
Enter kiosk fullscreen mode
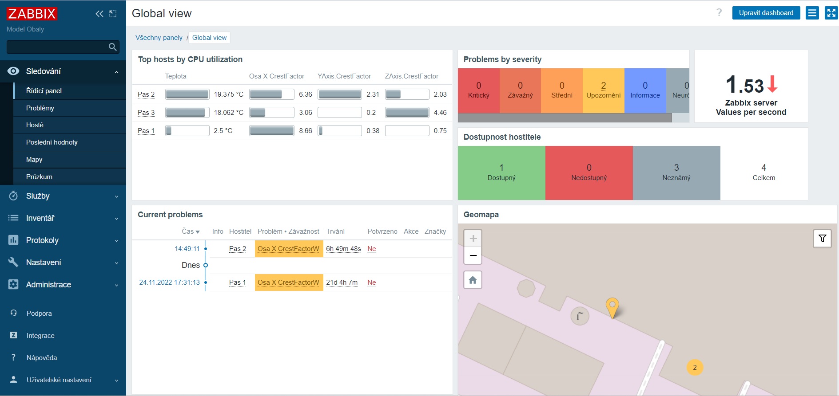click(x=831, y=13)
